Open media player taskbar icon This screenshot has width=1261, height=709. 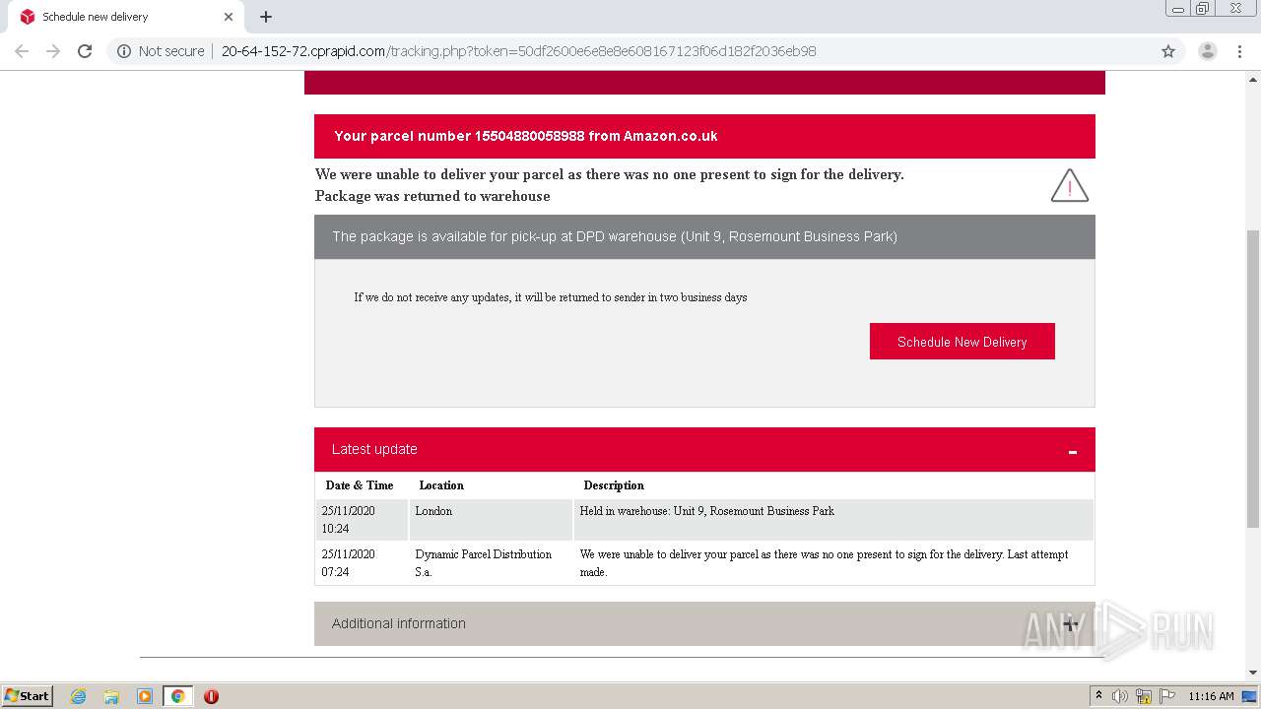145,696
